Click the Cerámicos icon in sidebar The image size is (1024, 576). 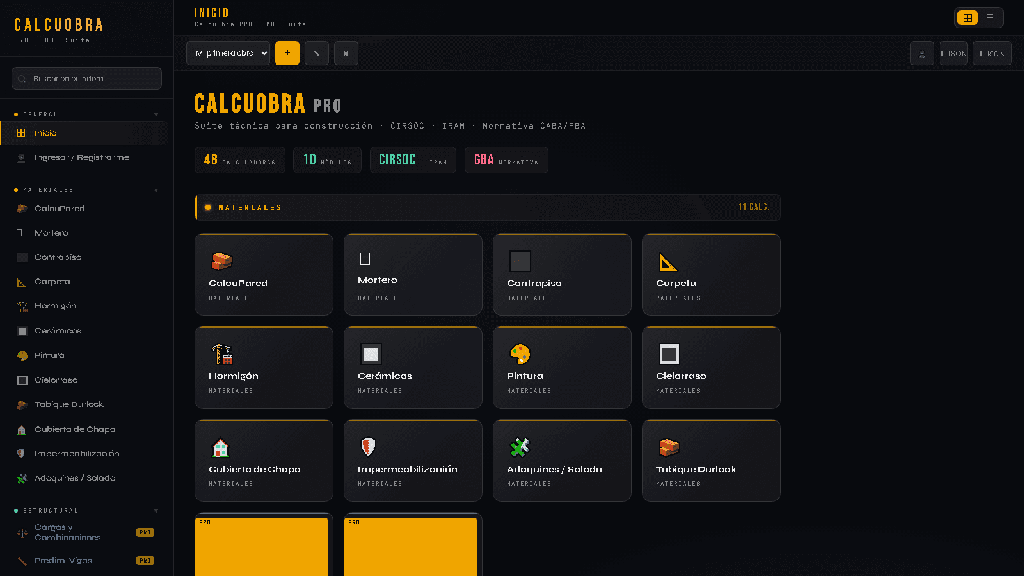click(x=22, y=331)
